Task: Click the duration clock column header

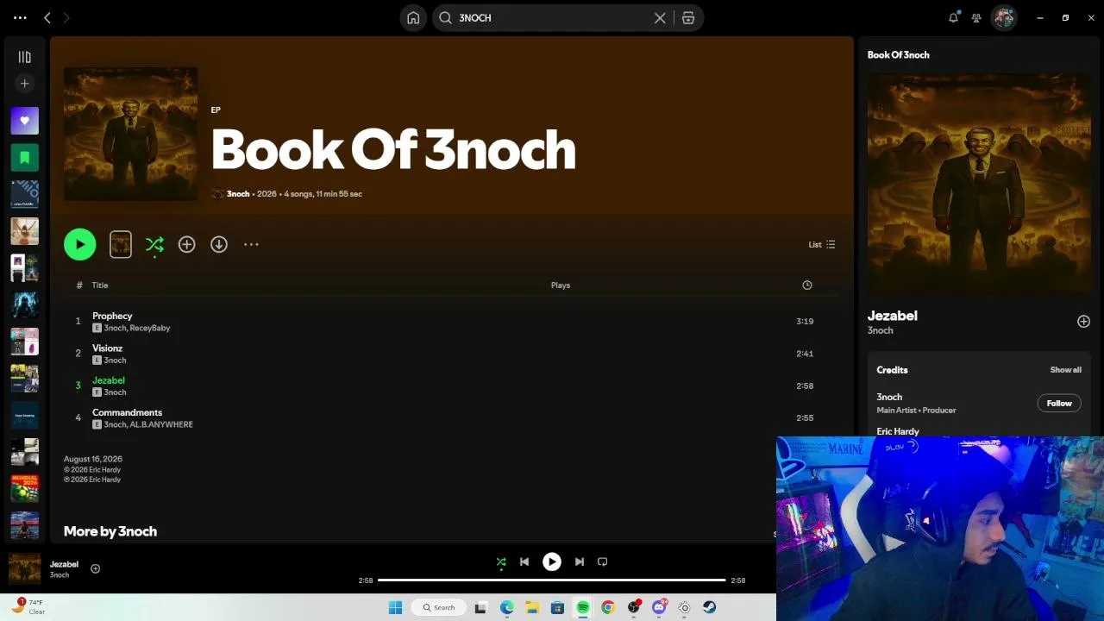Action: pos(807,285)
